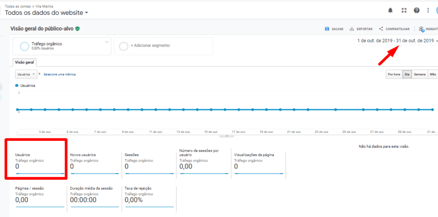Screen dimensions: 438x217
Task: Click the Compartilhar share icon
Action: (x=381, y=29)
